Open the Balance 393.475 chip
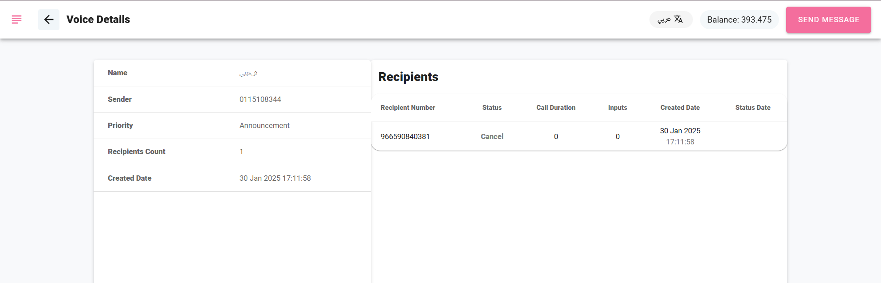This screenshot has height=283, width=881. 739,19
